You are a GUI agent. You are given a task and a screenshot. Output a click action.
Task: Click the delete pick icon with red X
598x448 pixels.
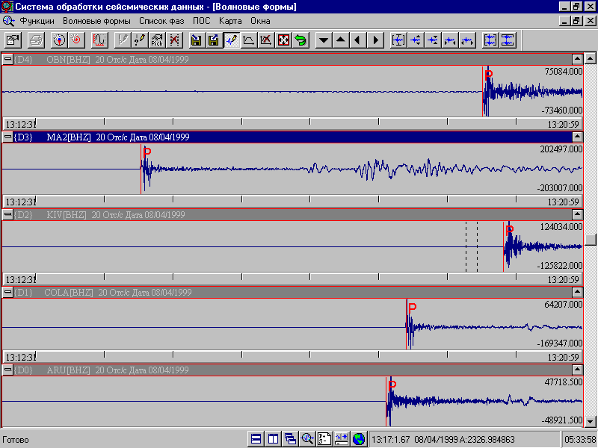point(174,40)
